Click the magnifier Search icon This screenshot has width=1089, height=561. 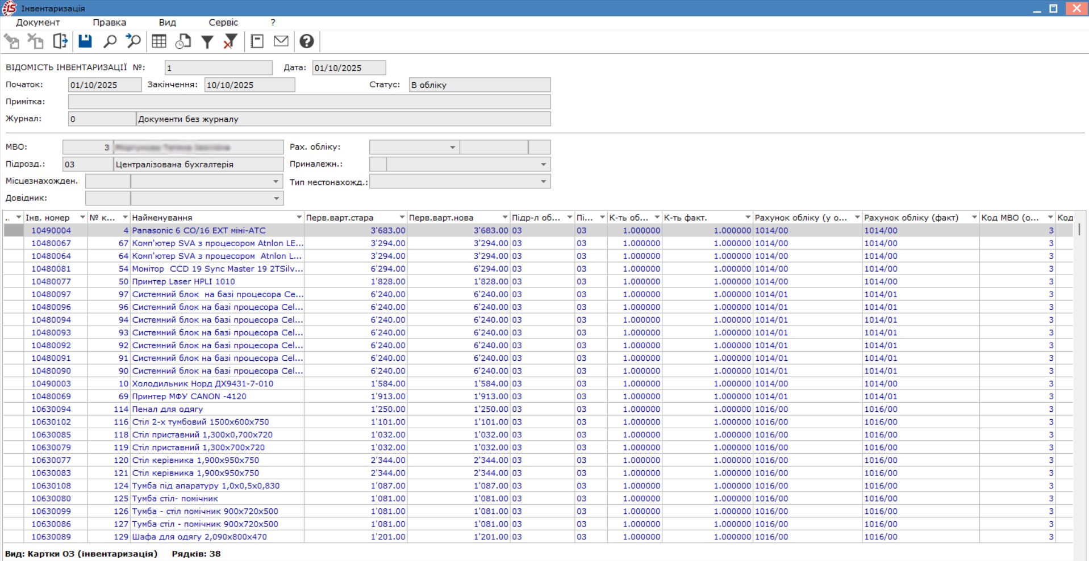pyautogui.click(x=110, y=41)
